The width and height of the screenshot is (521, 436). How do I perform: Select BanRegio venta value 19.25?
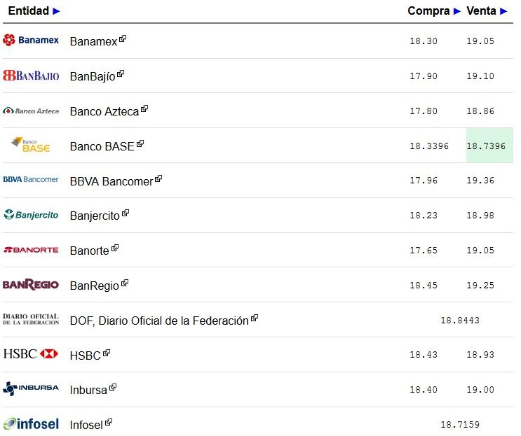(x=480, y=285)
